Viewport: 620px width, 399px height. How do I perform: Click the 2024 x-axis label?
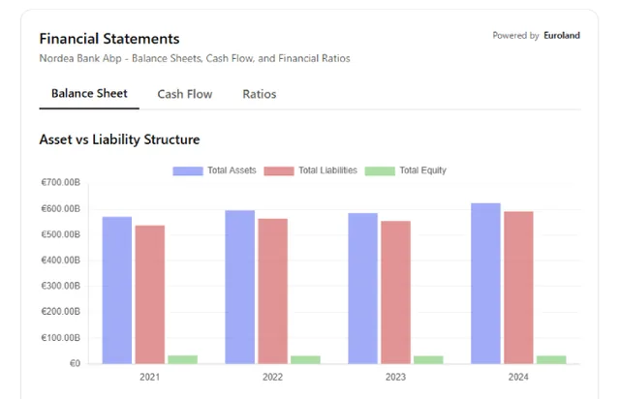[x=518, y=377]
